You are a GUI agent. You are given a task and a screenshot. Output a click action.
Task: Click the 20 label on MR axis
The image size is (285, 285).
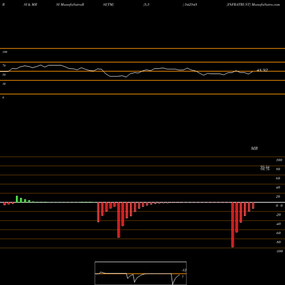[x=278, y=197]
